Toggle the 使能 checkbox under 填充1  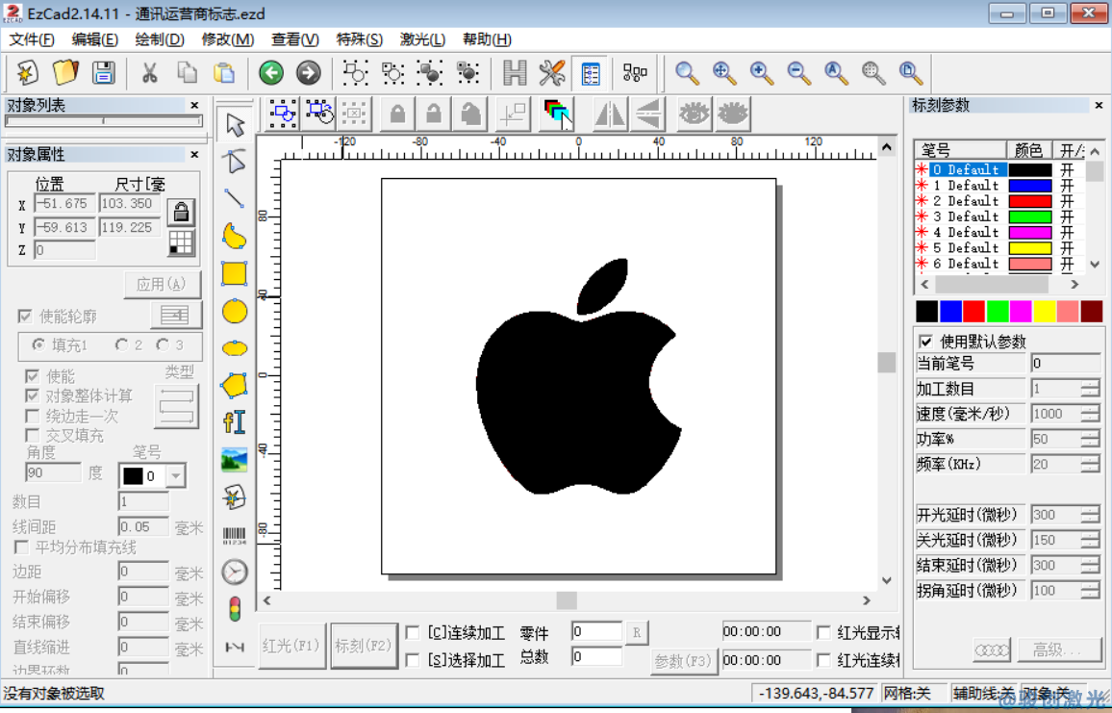32,376
